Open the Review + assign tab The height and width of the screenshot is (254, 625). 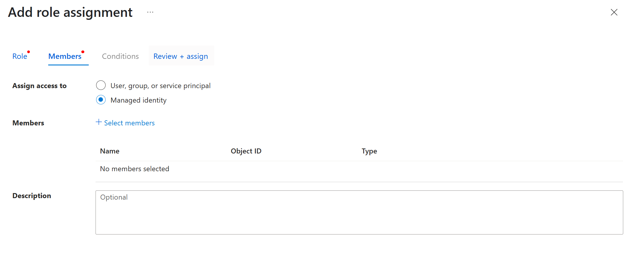point(181,56)
